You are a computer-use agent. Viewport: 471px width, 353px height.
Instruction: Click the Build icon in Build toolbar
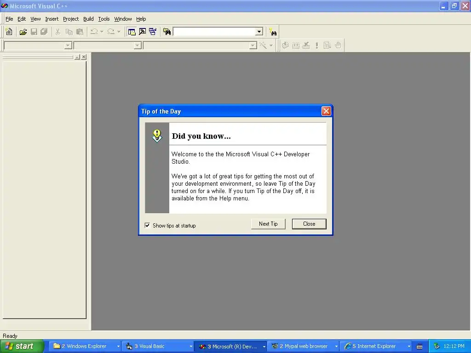[x=296, y=46]
